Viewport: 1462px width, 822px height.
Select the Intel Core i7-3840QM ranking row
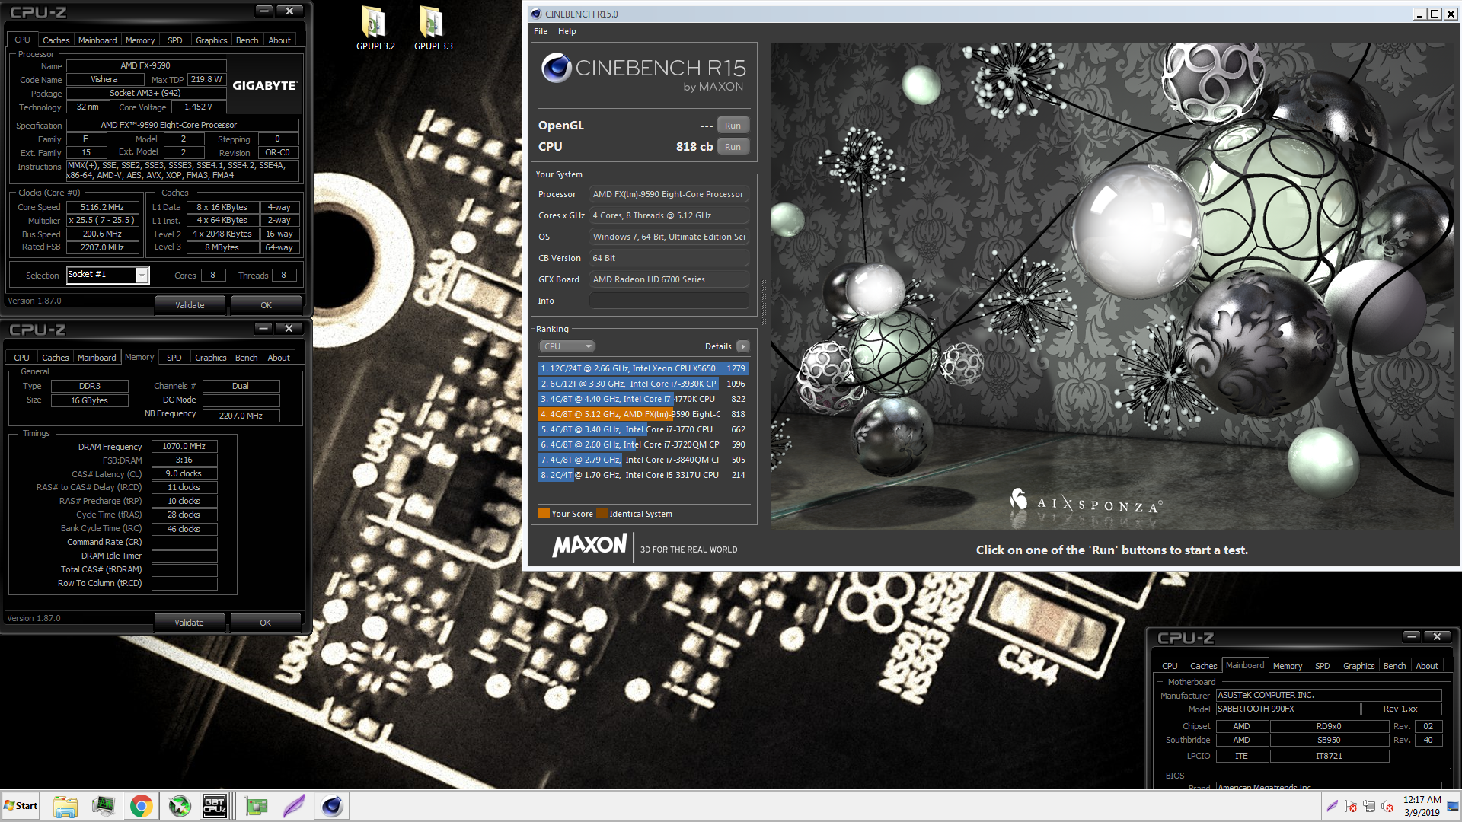point(643,460)
